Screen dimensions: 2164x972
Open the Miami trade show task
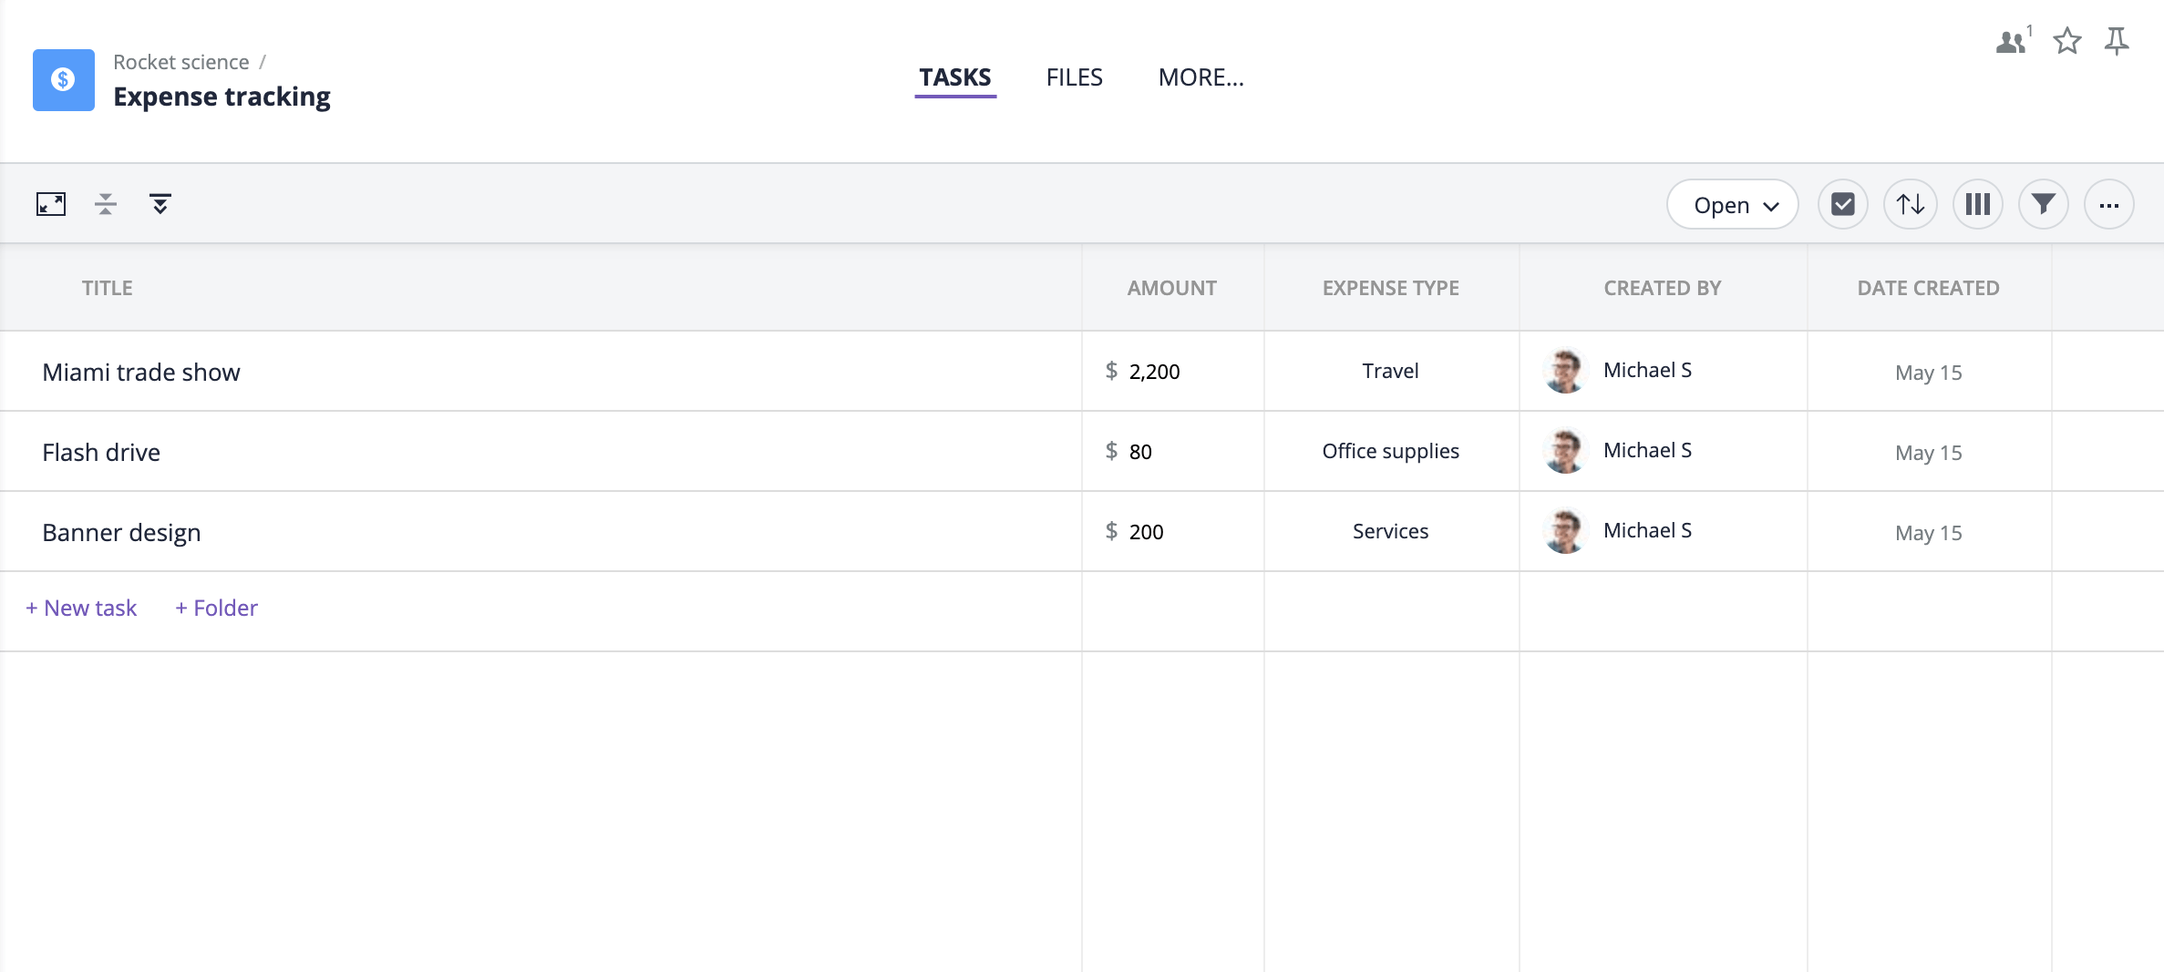click(141, 372)
